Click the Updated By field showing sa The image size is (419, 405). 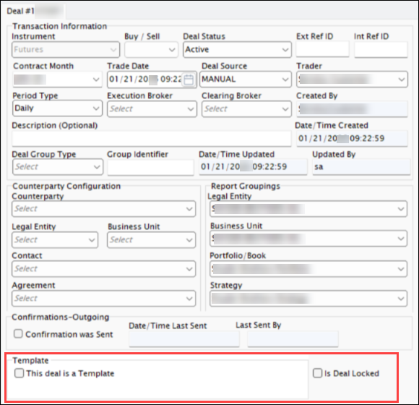pyautogui.click(x=361, y=167)
